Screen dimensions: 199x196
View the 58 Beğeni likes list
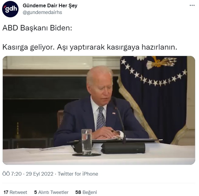86,192
